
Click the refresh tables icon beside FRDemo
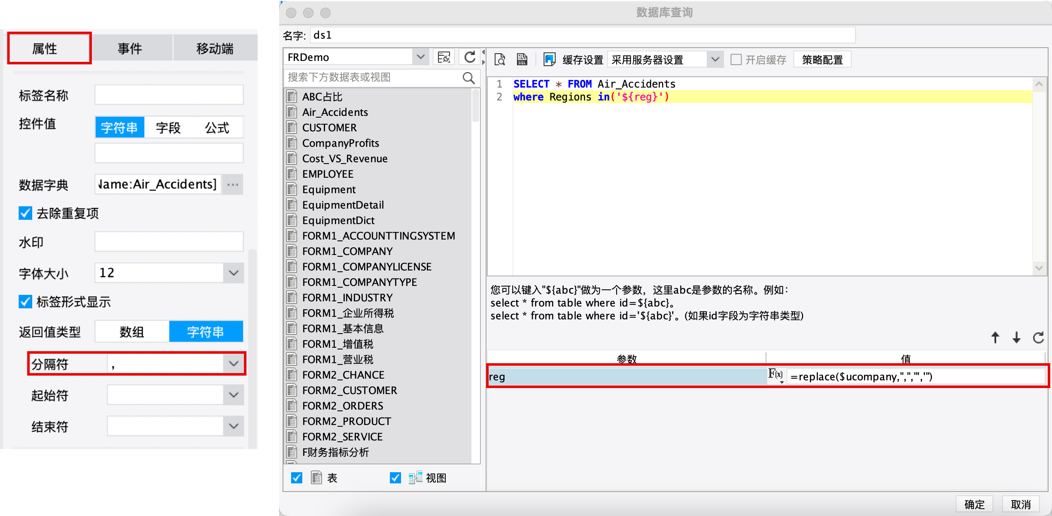(470, 57)
